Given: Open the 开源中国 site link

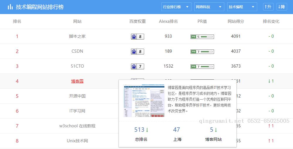Looking at the screenshot, I should [78, 96].
